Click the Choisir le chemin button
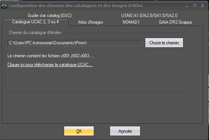Screen dimensions: 209x140 (x=164, y=43)
